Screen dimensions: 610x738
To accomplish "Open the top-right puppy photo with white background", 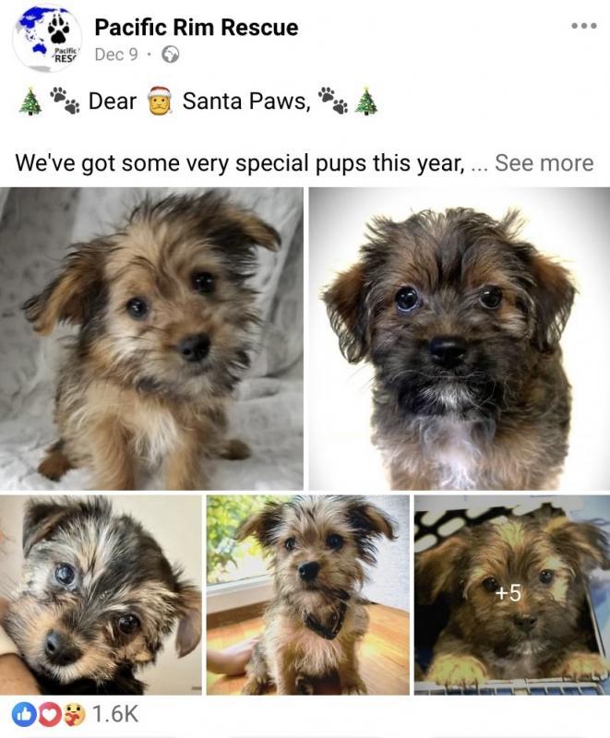I will tap(460, 339).
